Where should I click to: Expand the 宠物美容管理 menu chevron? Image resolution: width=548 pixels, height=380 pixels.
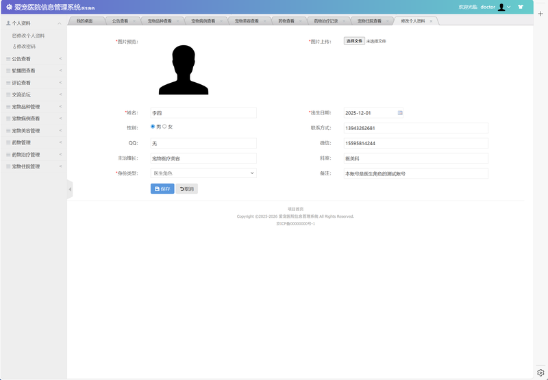pos(60,131)
